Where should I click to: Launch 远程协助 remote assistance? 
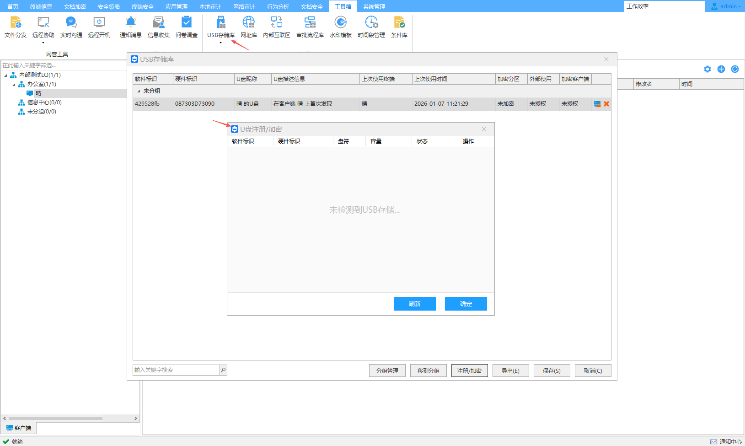coord(43,27)
